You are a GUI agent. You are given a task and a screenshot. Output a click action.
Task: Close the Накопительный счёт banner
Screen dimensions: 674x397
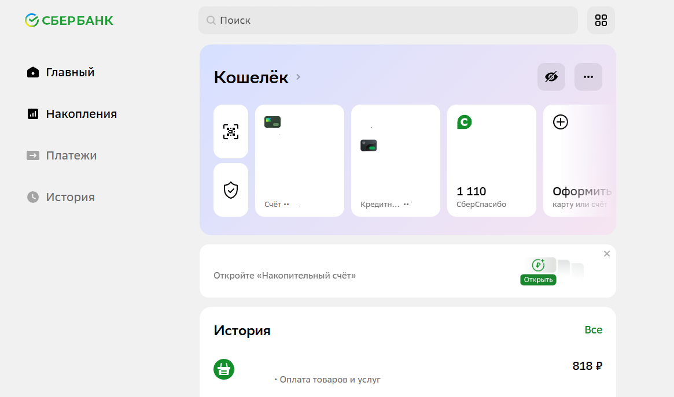pos(606,254)
